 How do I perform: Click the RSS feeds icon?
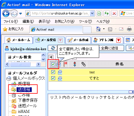[x=110, y=29]
